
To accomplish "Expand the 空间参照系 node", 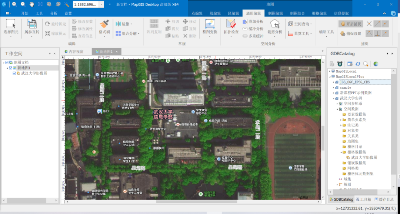I will [x=337, y=104].
